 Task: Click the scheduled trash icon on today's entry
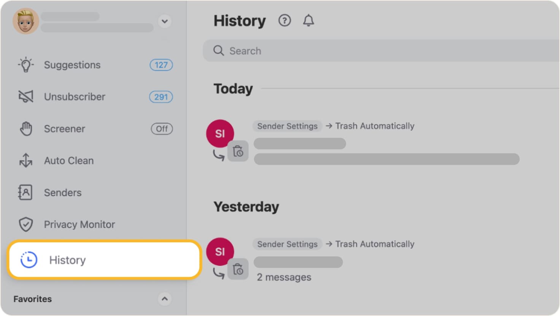tap(238, 151)
